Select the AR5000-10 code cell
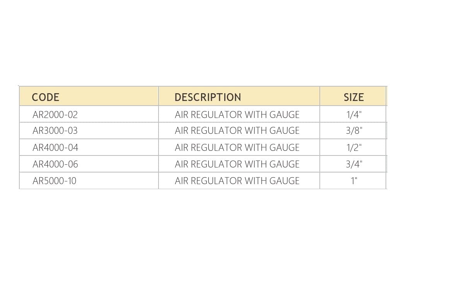Image resolution: width=464 pixels, height=287 pixels. pyautogui.click(x=55, y=181)
